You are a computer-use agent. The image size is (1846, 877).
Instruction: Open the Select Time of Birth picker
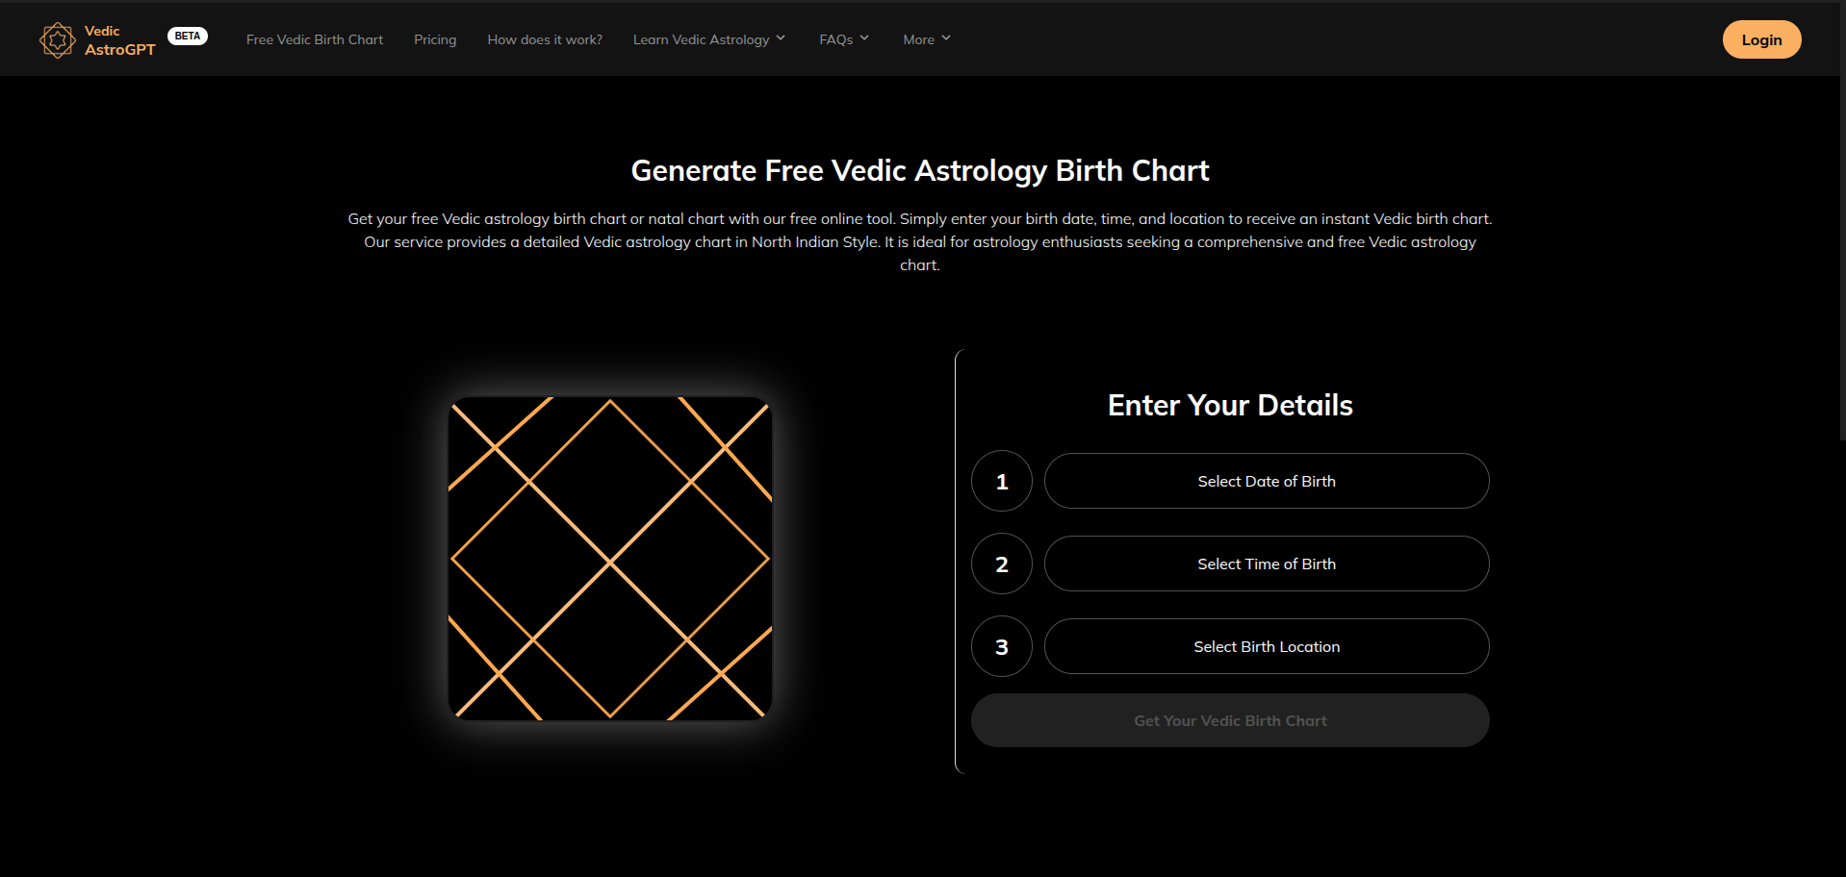[1266, 564]
